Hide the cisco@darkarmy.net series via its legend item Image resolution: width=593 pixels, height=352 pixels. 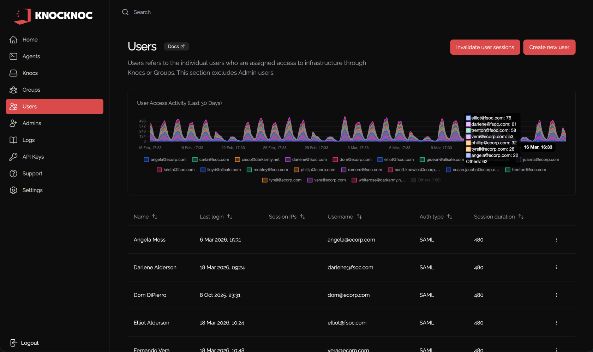[257, 159]
